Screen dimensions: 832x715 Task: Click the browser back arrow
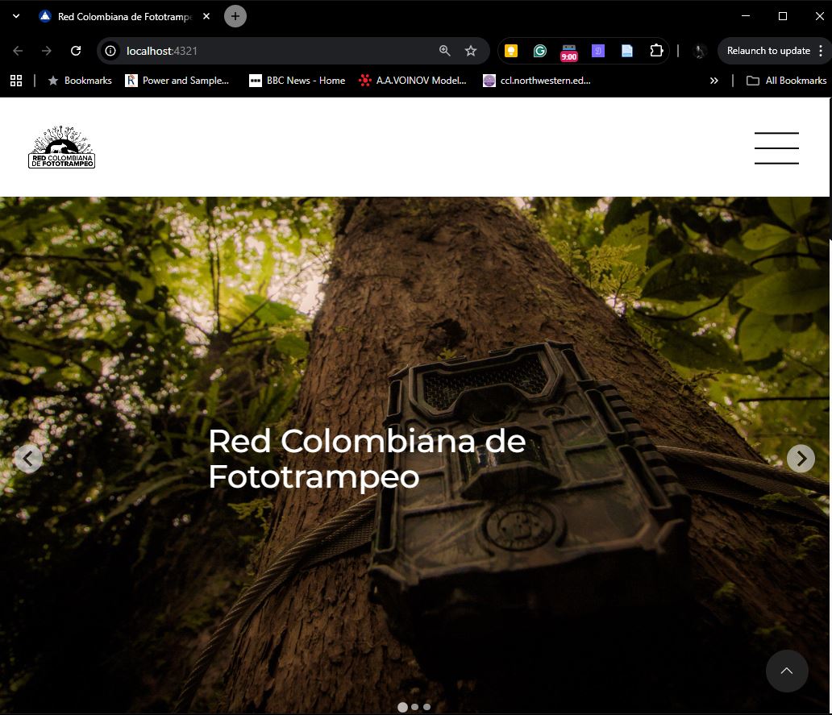tap(18, 51)
